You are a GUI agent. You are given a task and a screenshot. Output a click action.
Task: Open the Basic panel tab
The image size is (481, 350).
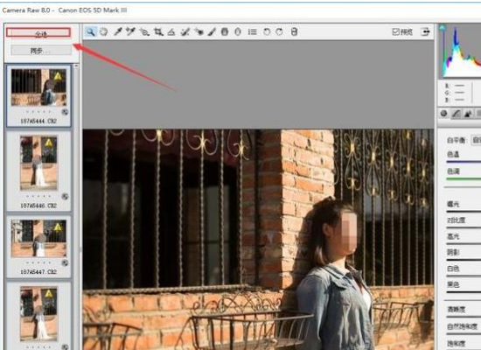443,114
